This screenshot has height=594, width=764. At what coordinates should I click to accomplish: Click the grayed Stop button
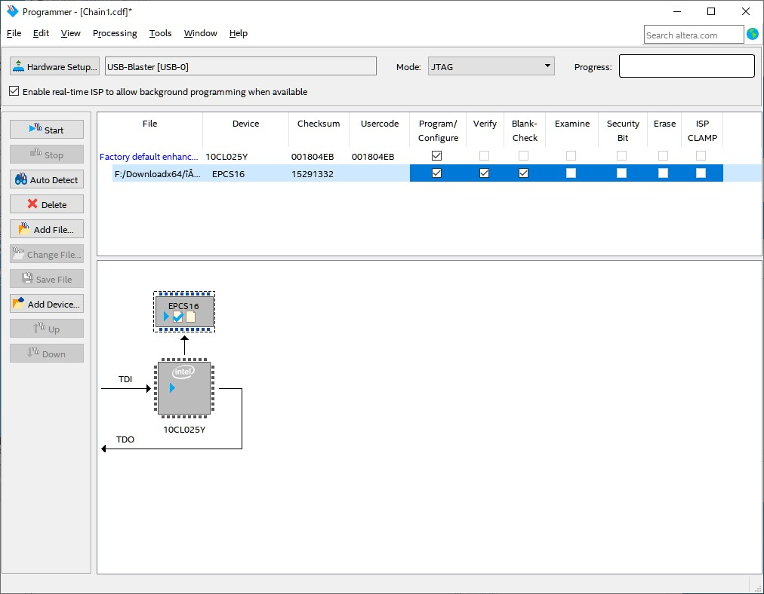[47, 155]
